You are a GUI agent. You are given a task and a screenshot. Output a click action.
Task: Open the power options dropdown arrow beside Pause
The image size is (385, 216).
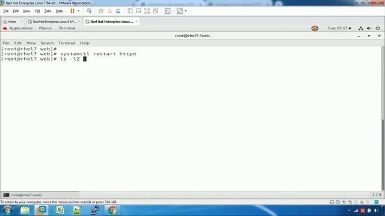78,11
